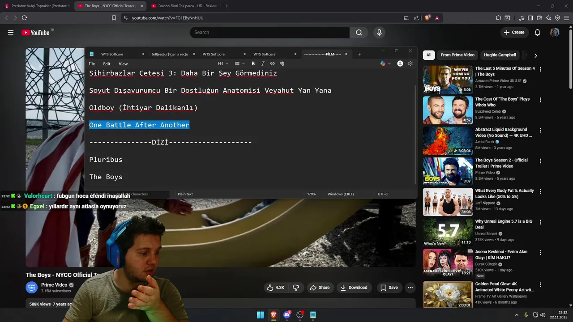Open browser media control music note
The width and height of the screenshot is (573, 322).
[x=522, y=18]
